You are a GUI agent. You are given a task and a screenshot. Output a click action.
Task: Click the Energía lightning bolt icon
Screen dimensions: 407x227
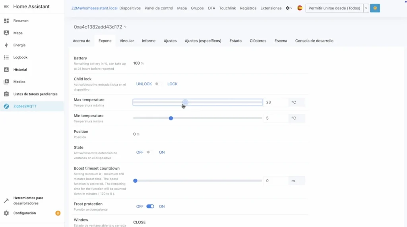tap(6, 45)
